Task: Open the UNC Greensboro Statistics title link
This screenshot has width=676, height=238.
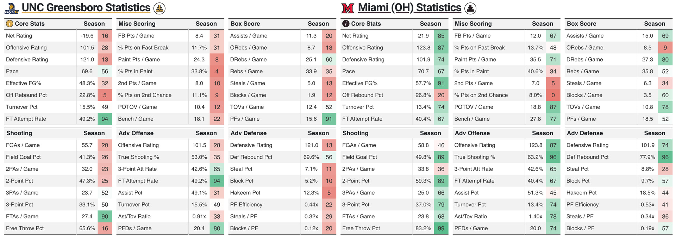Action: click(x=86, y=8)
